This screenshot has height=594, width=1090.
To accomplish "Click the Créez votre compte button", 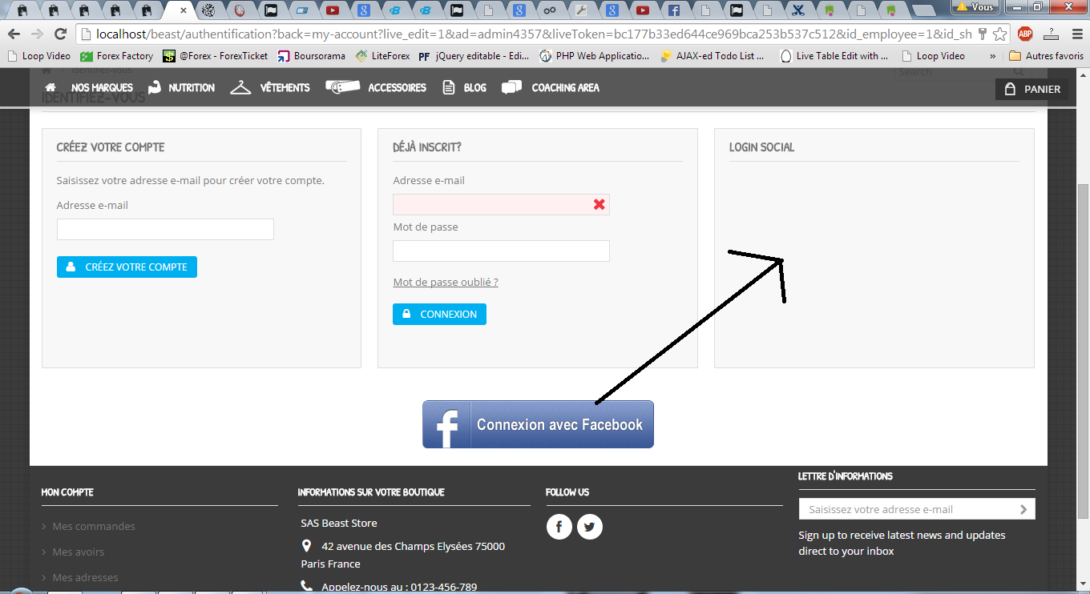I will (x=127, y=267).
